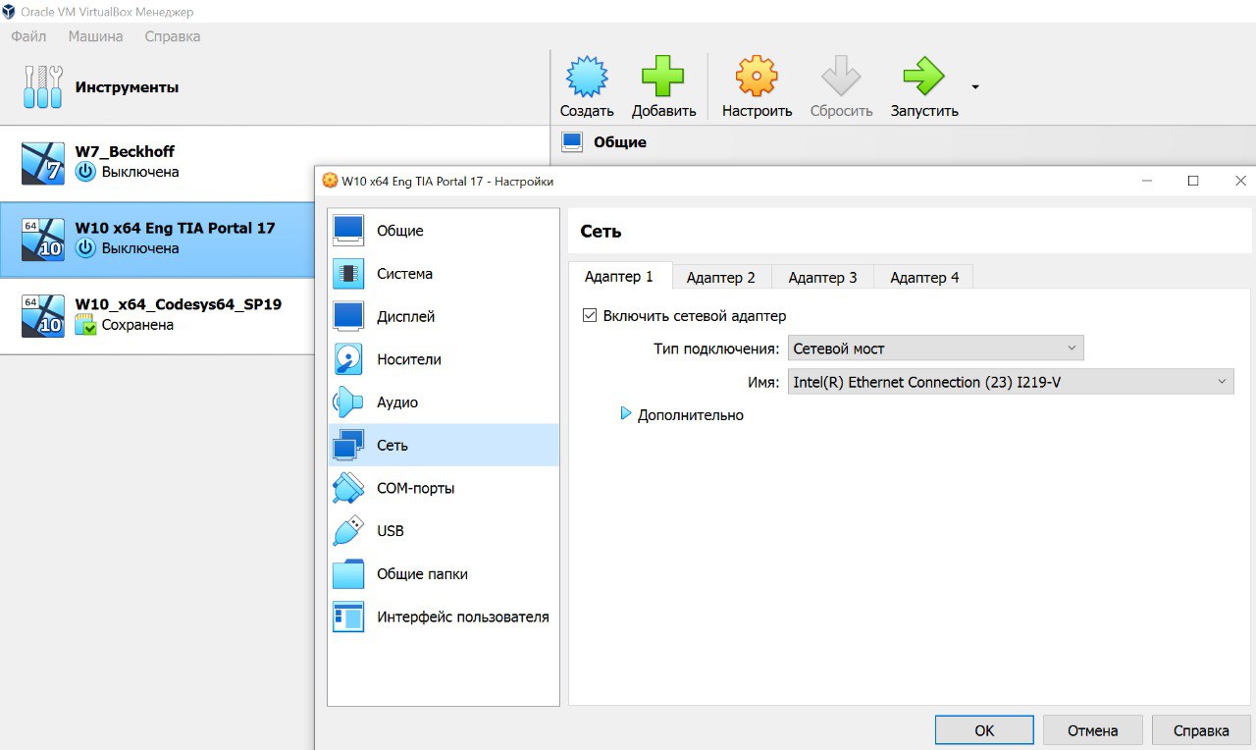Screen dimensions: 1256x750
Task: Select W10 x64 Eng TIA Portal 17 machine
Action: click(x=157, y=240)
